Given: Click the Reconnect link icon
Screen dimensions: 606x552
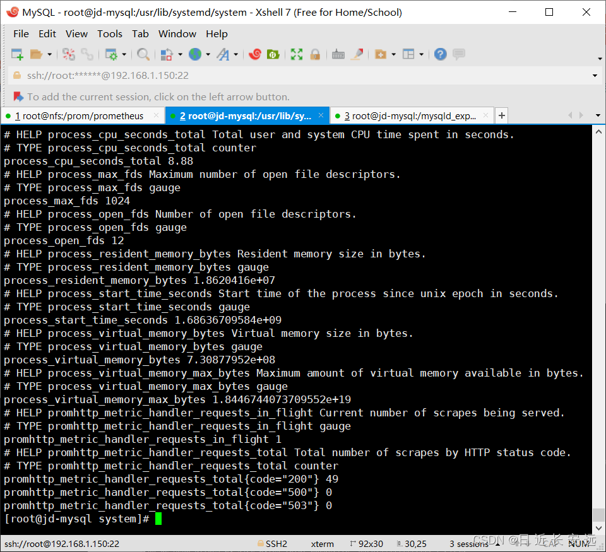Looking at the screenshot, I should pyautogui.click(x=87, y=54).
